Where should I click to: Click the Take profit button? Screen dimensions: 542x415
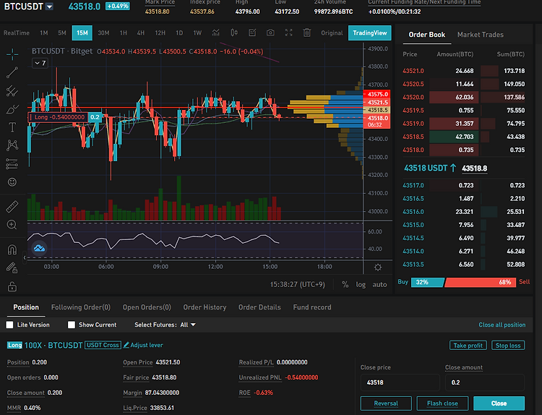pos(468,346)
